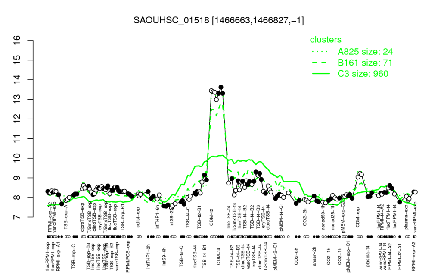Screen dimensions: 441x276
Task: Click the colist-exp axis label
Action: 138,217
